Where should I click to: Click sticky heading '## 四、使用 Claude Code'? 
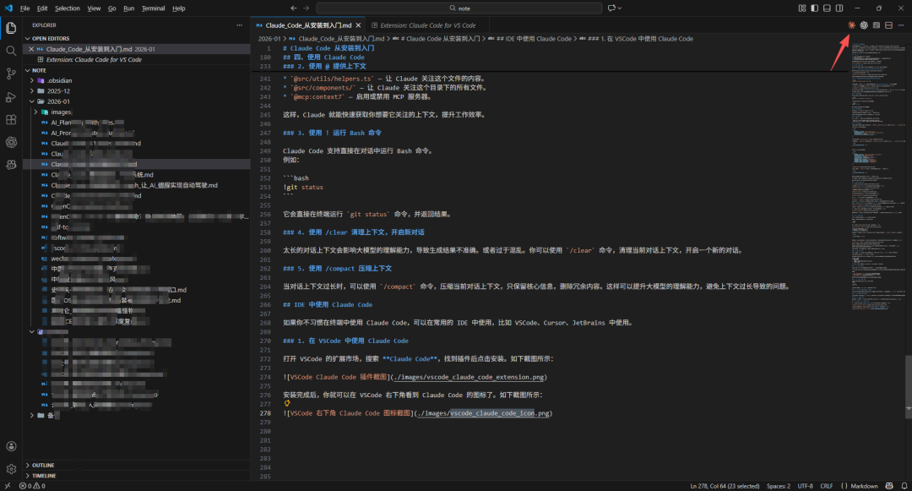point(324,57)
